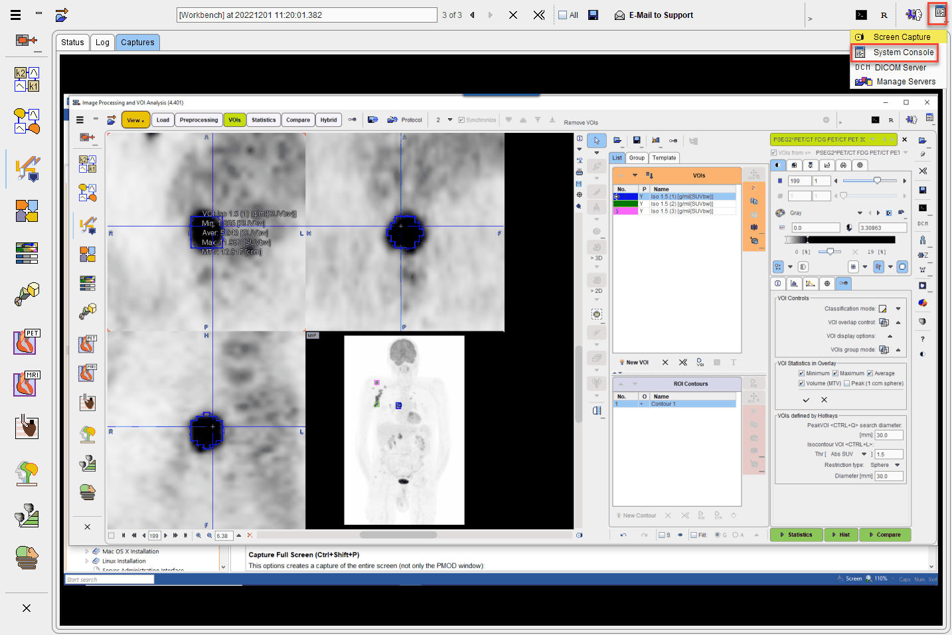952x635 pixels.
Task: Click the load capture icon beside the hamburger menu
Action: click(x=62, y=15)
